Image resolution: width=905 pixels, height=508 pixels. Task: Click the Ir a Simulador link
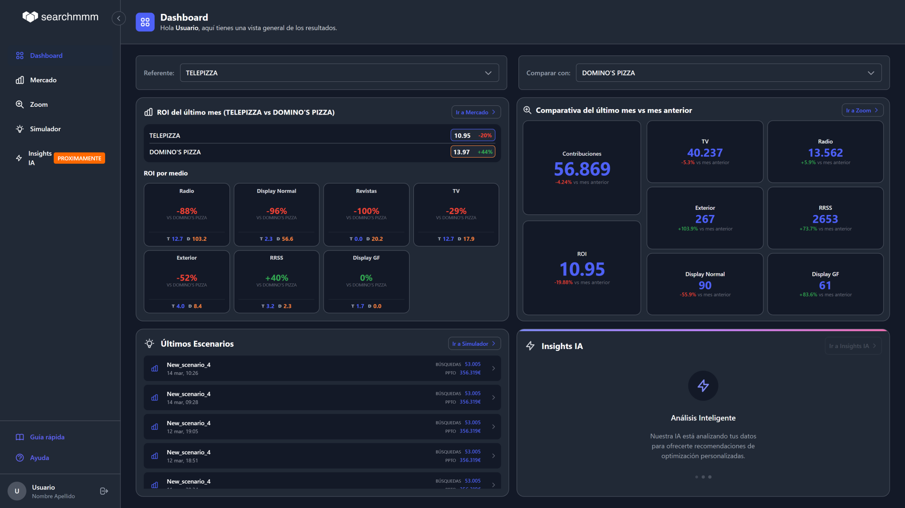tap(474, 343)
